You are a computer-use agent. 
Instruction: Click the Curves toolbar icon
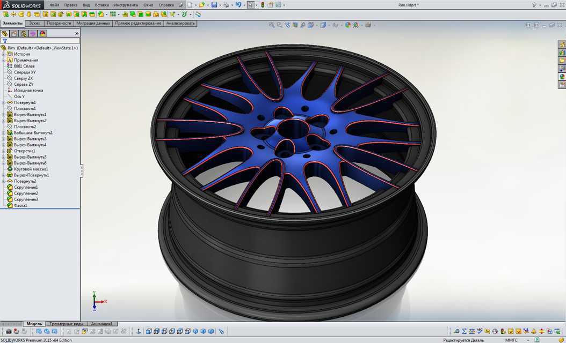pyautogui.click(x=184, y=14)
